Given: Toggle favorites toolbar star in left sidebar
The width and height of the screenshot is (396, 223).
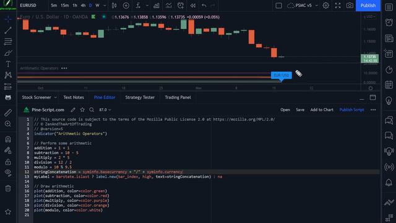Looking at the screenshot, I should pyautogui.click(x=8, y=212).
